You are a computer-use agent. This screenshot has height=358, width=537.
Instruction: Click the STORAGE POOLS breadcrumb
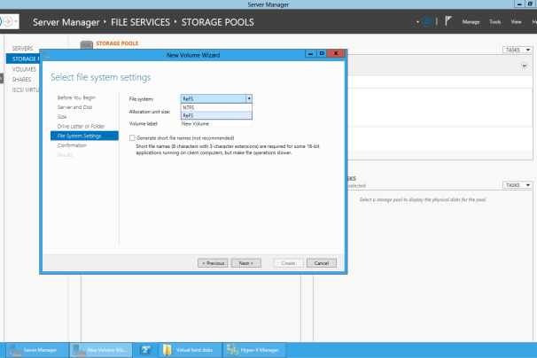[218, 22]
